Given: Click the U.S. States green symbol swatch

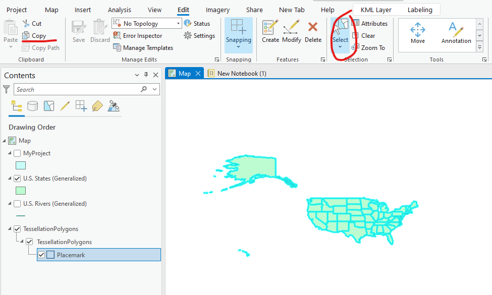Looking at the screenshot, I should (20, 190).
